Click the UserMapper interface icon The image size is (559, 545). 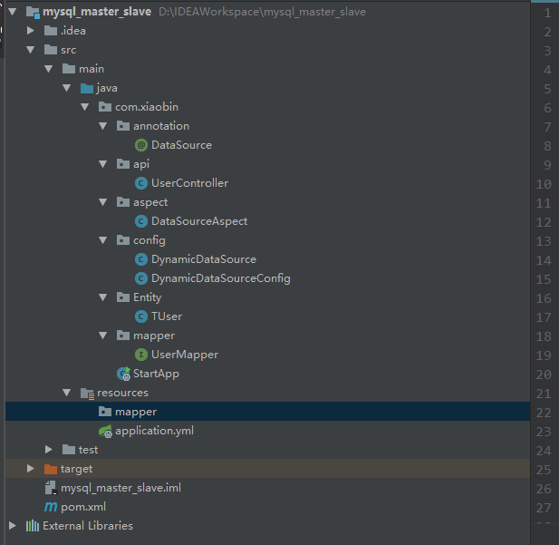[141, 355]
